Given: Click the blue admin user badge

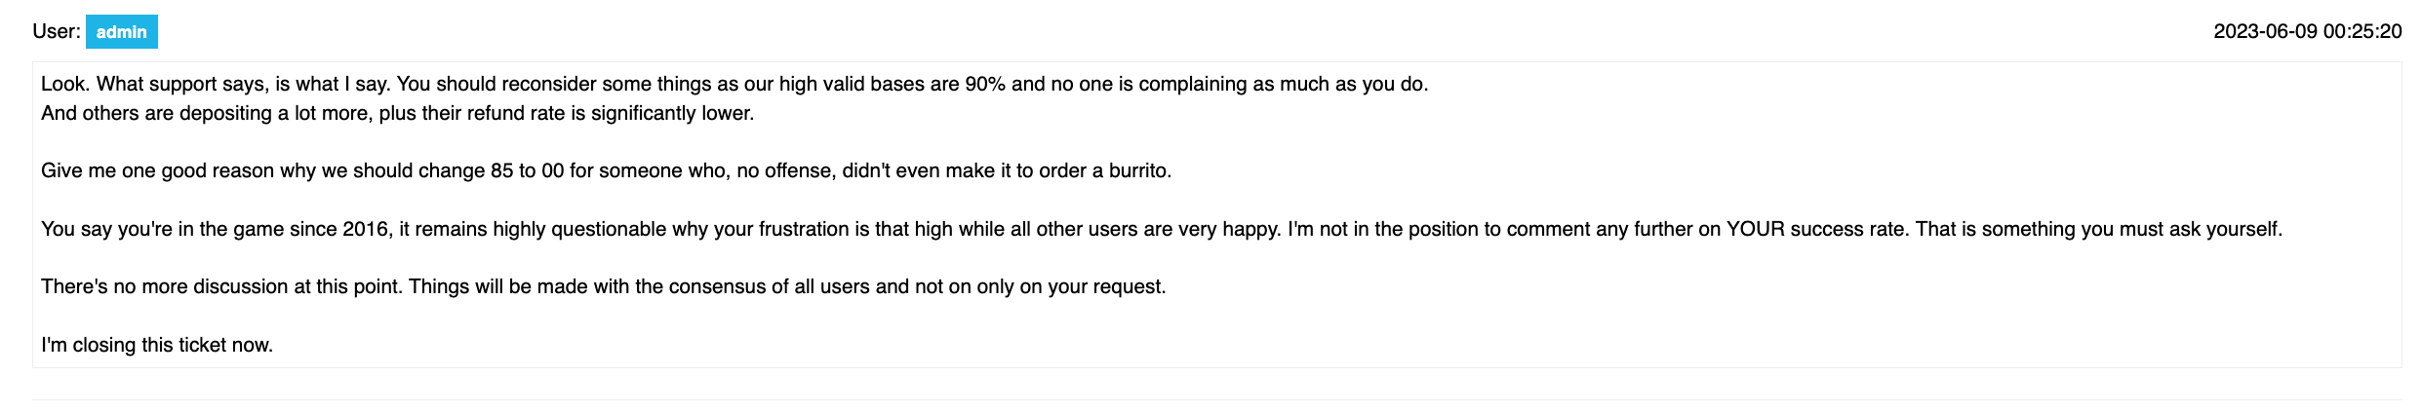Looking at the screenshot, I should click(x=122, y=32).
